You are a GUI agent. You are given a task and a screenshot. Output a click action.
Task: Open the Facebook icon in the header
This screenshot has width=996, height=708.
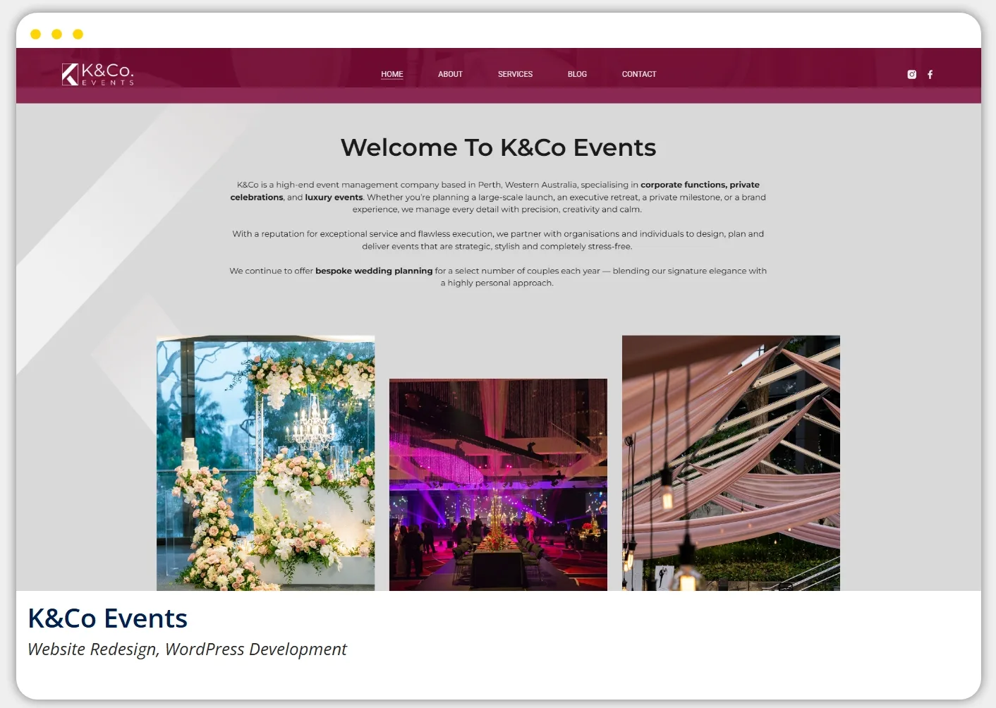pos(930,74)
